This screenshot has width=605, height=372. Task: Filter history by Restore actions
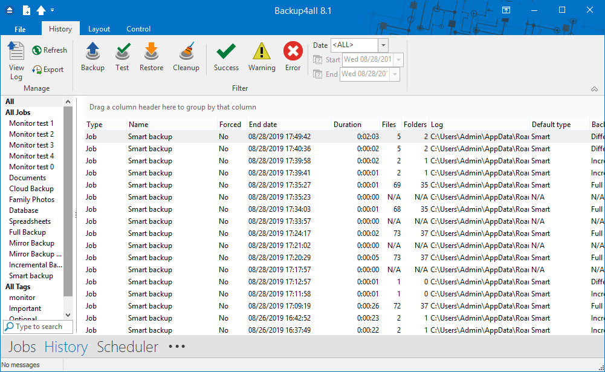click(x=151, y=57)
